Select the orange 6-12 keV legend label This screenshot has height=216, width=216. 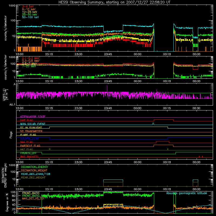(x=29, y=9)
